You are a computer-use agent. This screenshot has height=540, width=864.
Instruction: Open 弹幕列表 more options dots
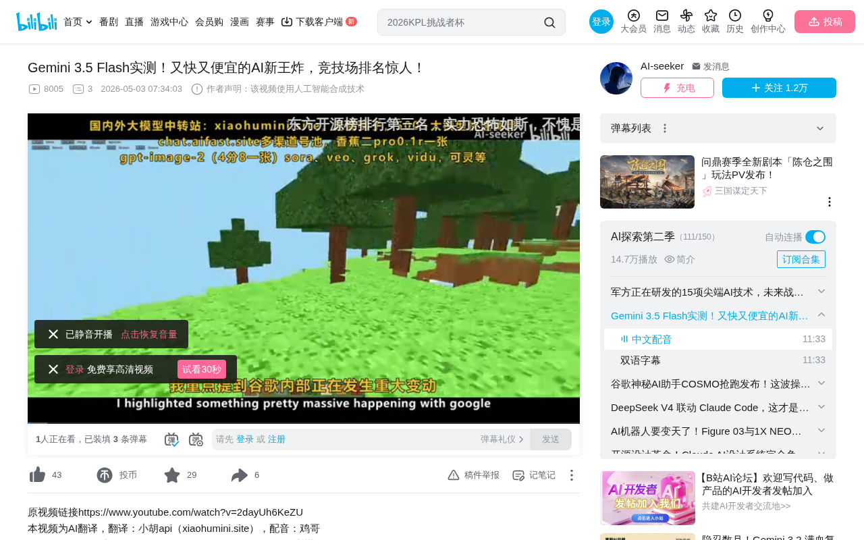click(x=665, y=128)
